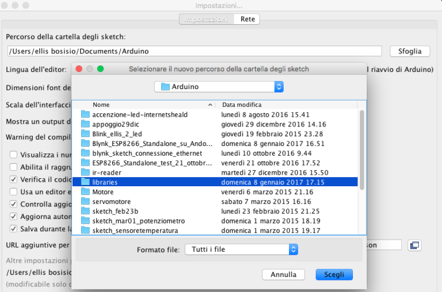Switch to the Rete tab
Image resolution: width=442 pixels, height=292 pixels.
click(x=247, y=19)
